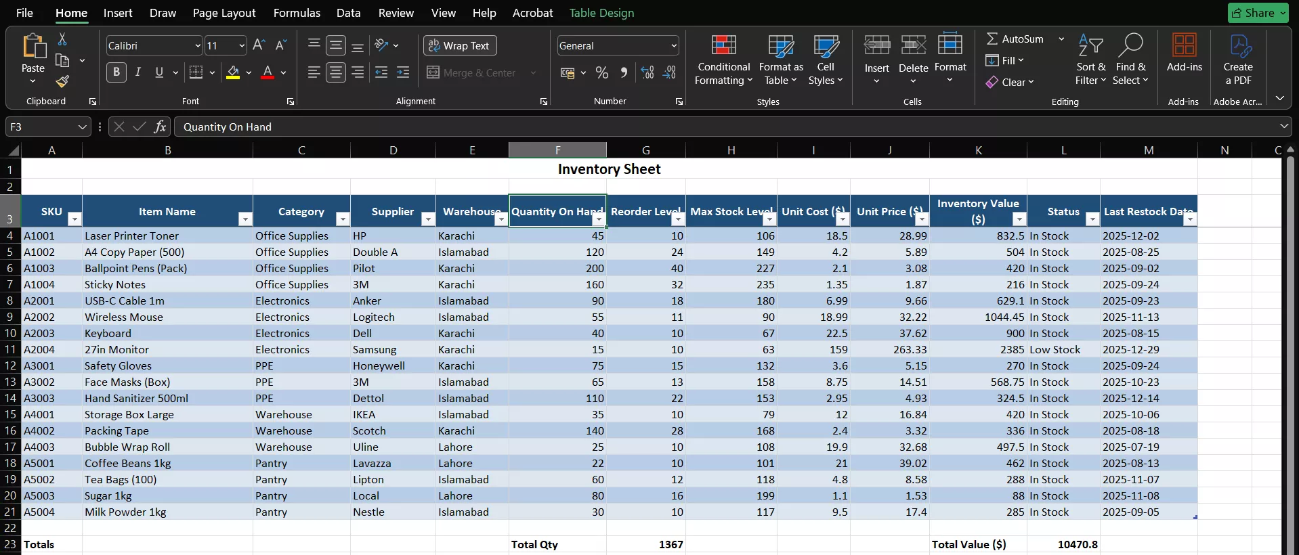1299x555 pixels.
Task: Click Create a PDF icon
Action: point(1237,60)
